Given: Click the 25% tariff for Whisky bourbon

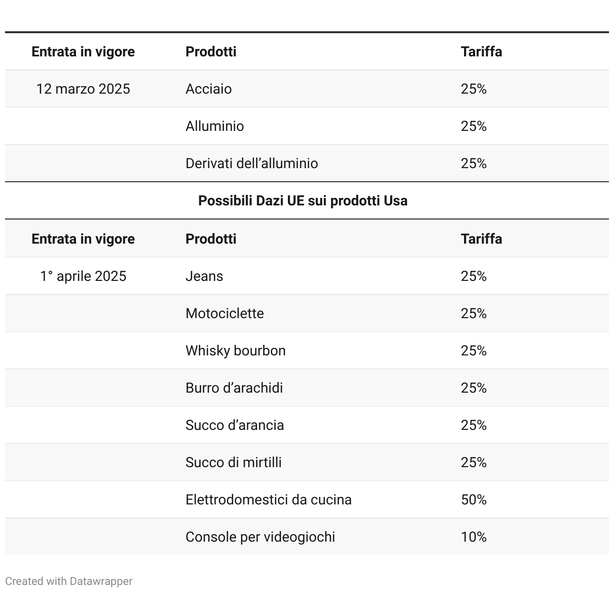Looking at the screenshot, I should [x=474, y=351].
